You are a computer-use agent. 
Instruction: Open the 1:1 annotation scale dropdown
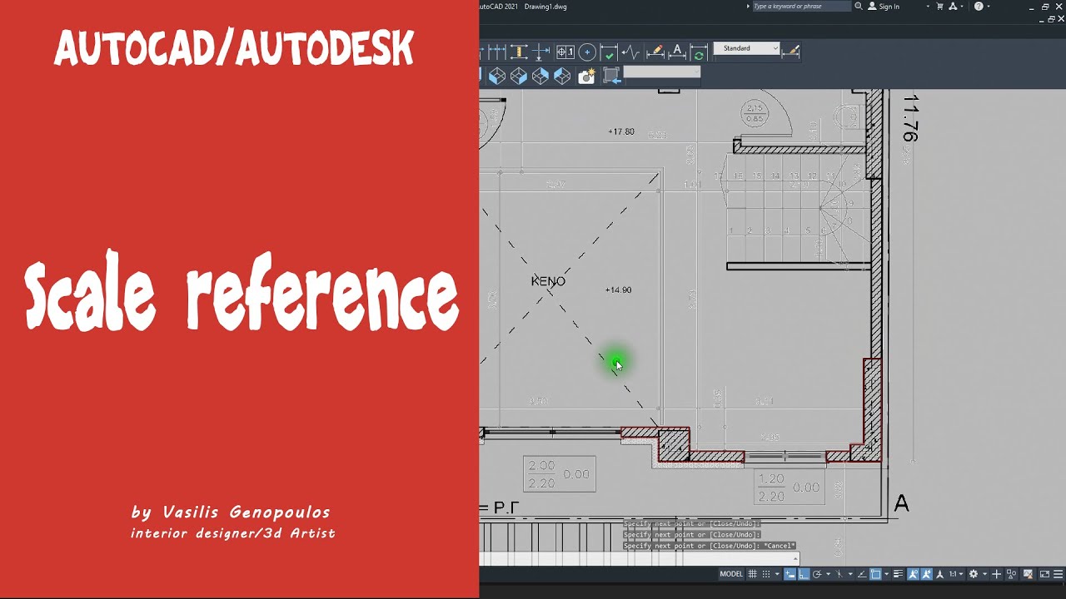[955, 574]
